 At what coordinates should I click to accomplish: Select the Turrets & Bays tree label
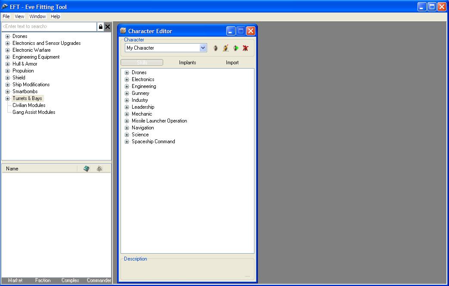point(27,98)
